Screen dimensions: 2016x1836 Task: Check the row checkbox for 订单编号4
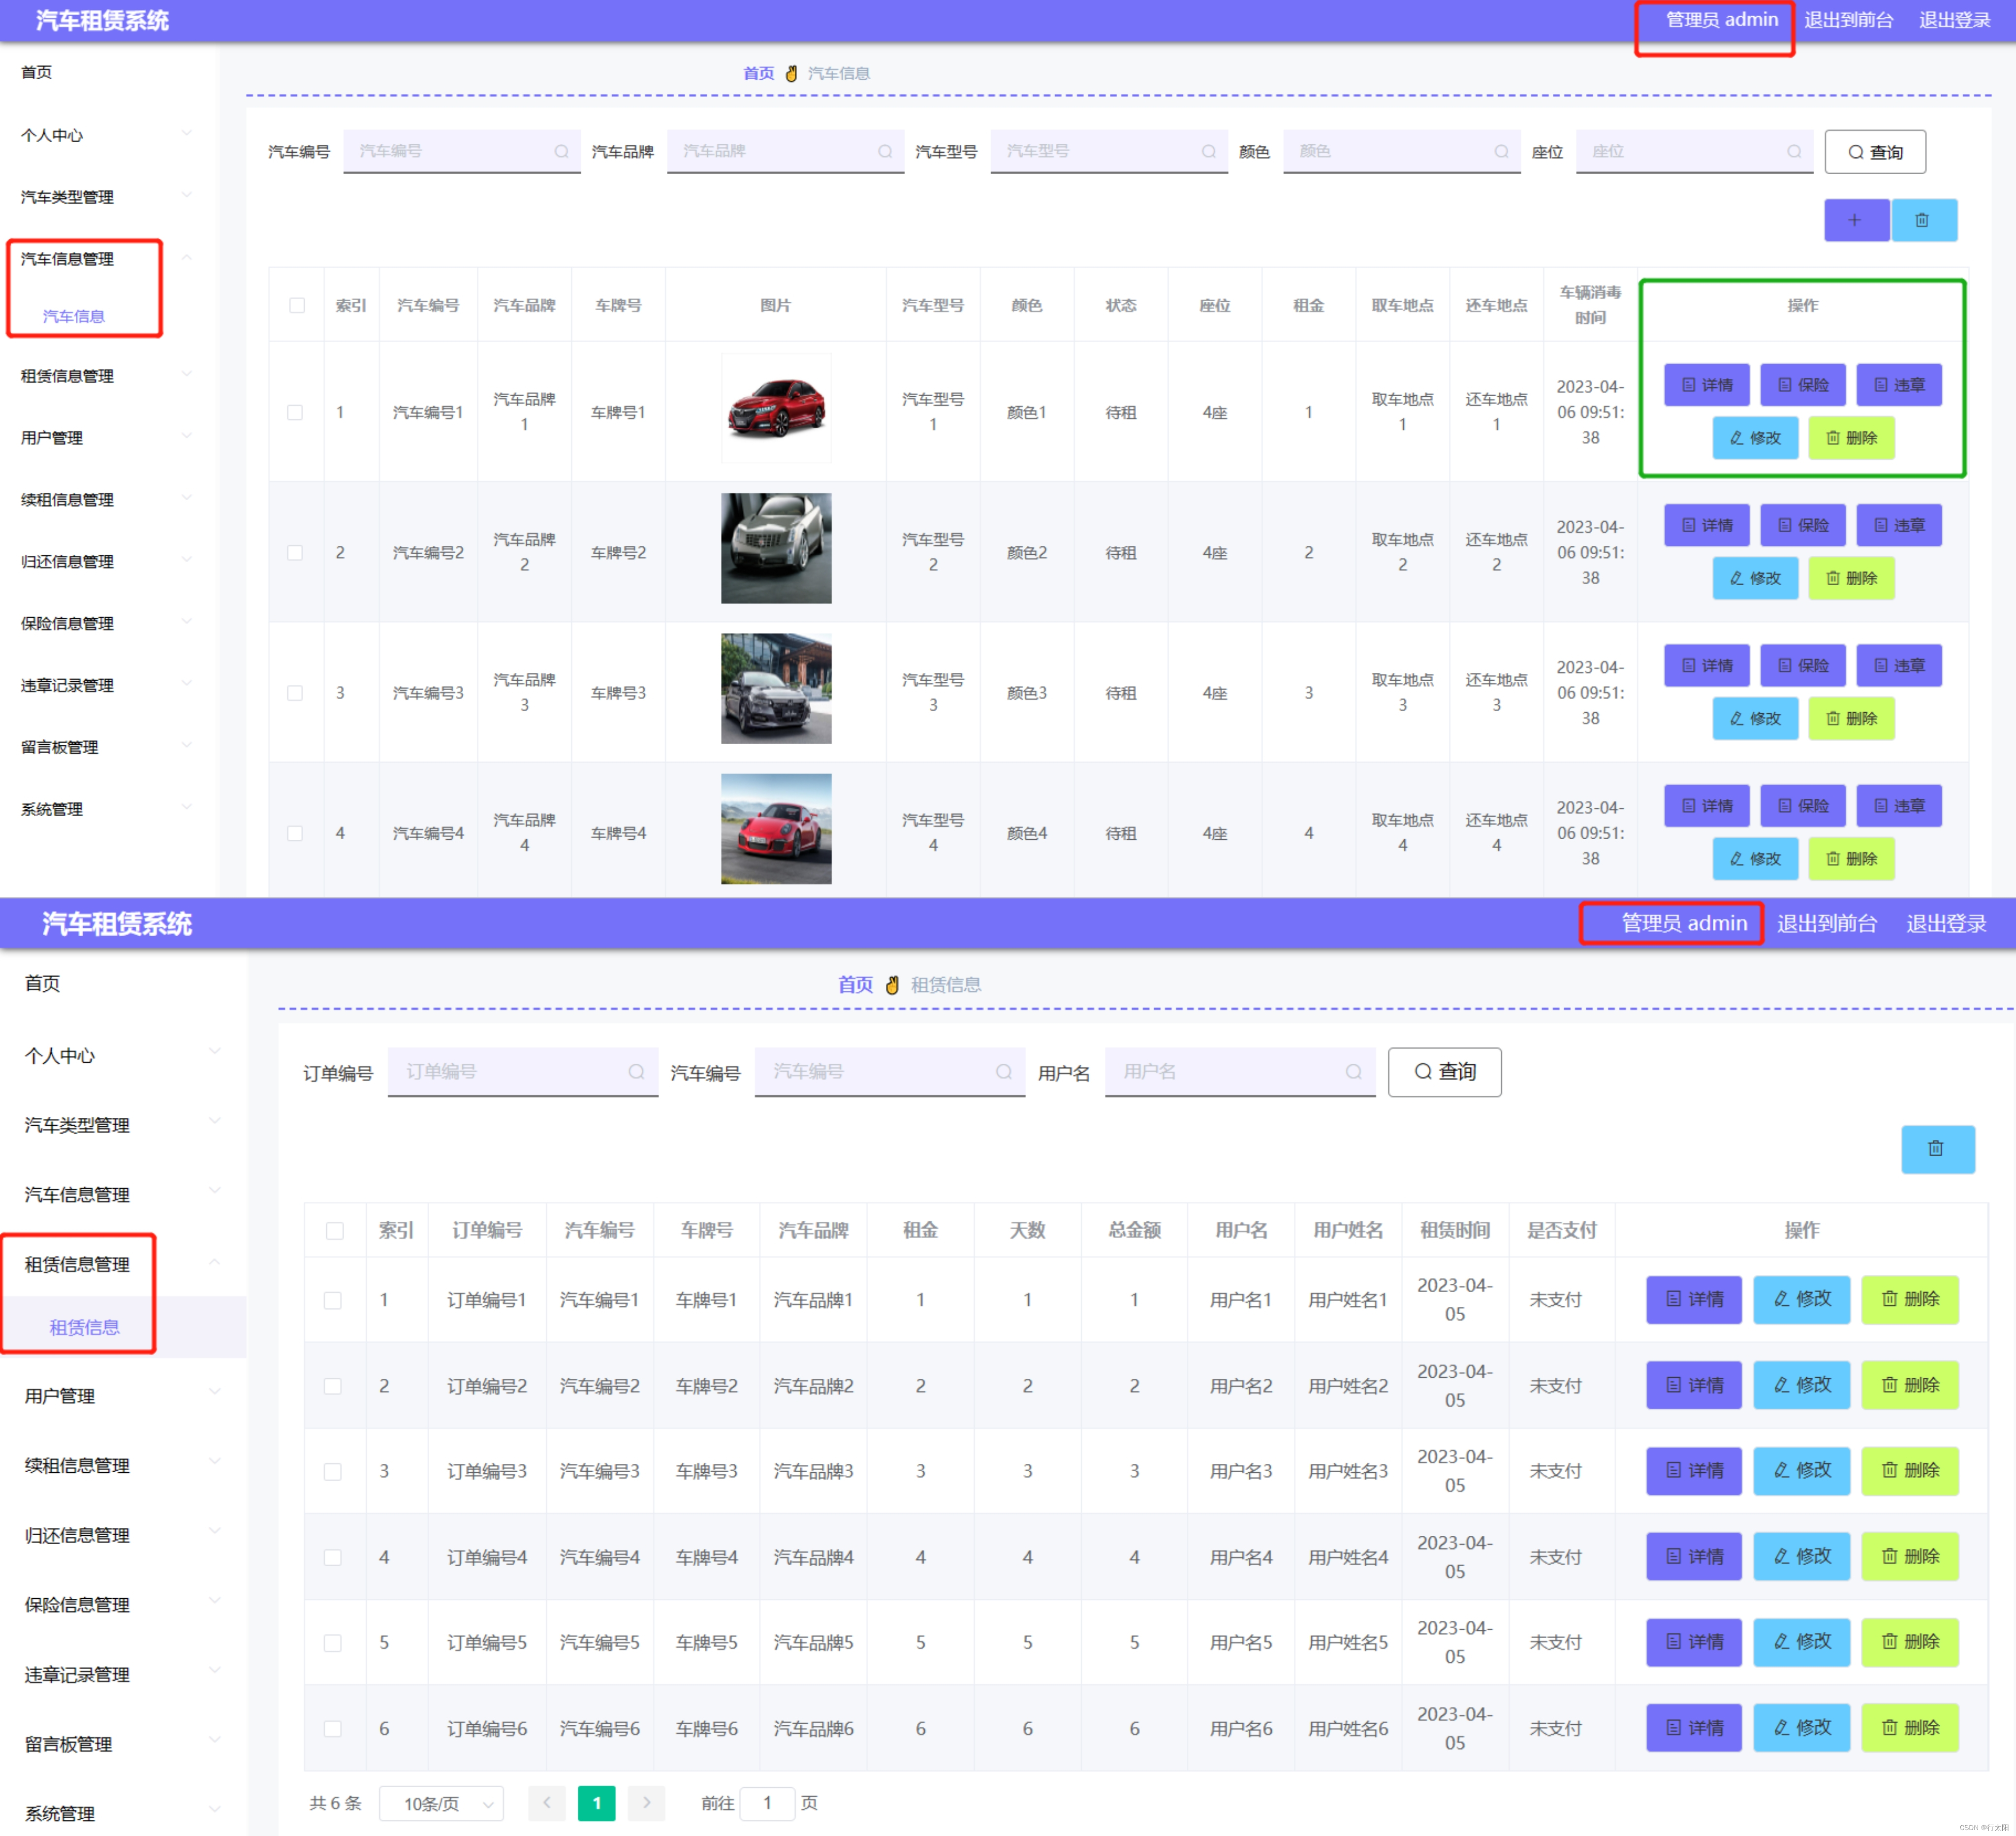click(x=333, y=1557)
